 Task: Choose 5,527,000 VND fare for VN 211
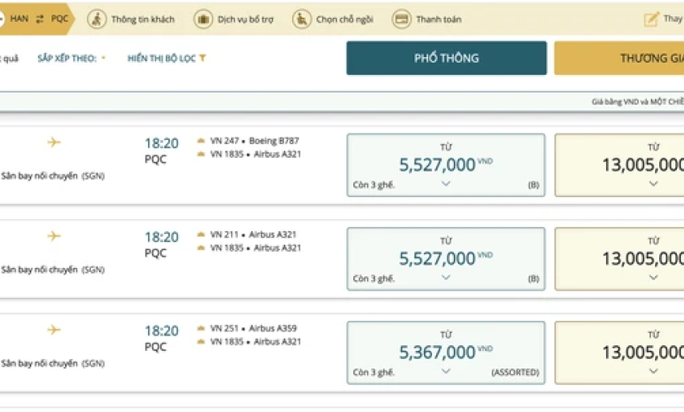tap(446, 259)
